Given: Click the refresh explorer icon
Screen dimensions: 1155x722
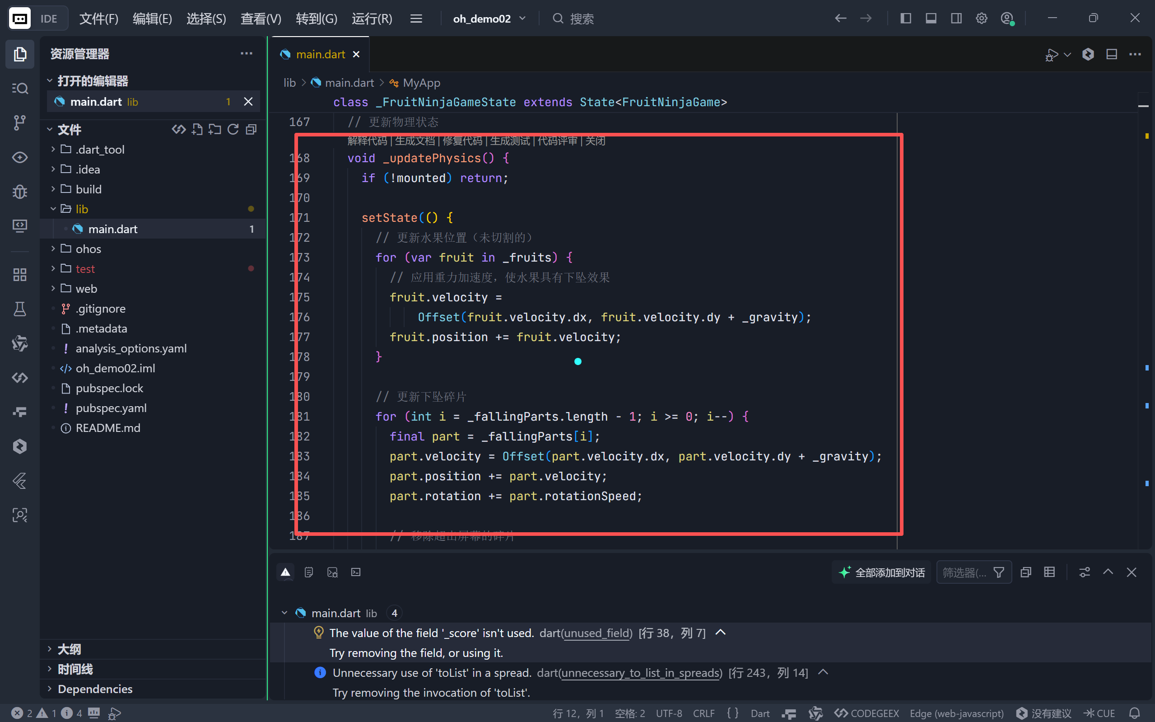Looking at the screenshot, I should pyautogui.click(x=233, y=129).
